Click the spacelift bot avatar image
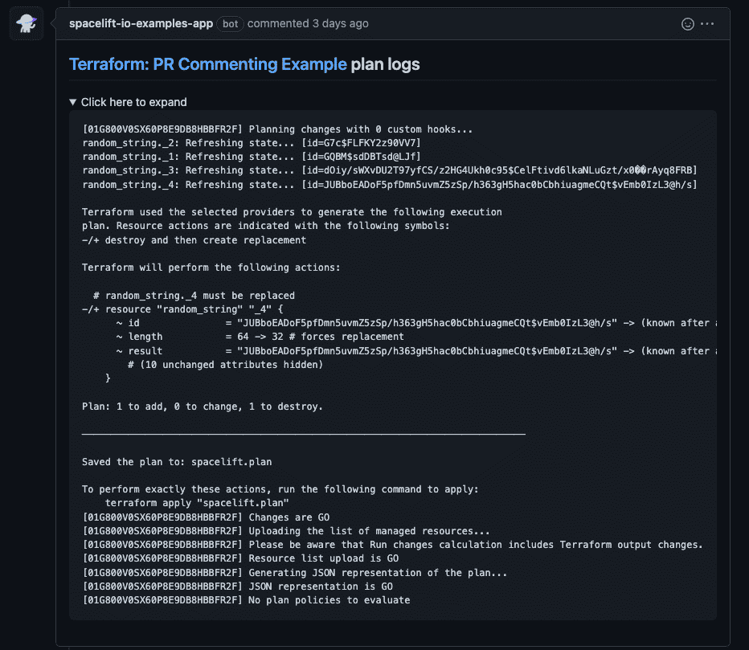Screen dimensions: 749x650 click(27, 23)
